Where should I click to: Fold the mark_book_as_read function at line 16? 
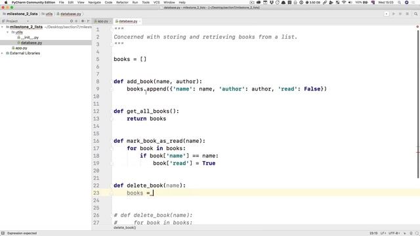click(112, 141)
